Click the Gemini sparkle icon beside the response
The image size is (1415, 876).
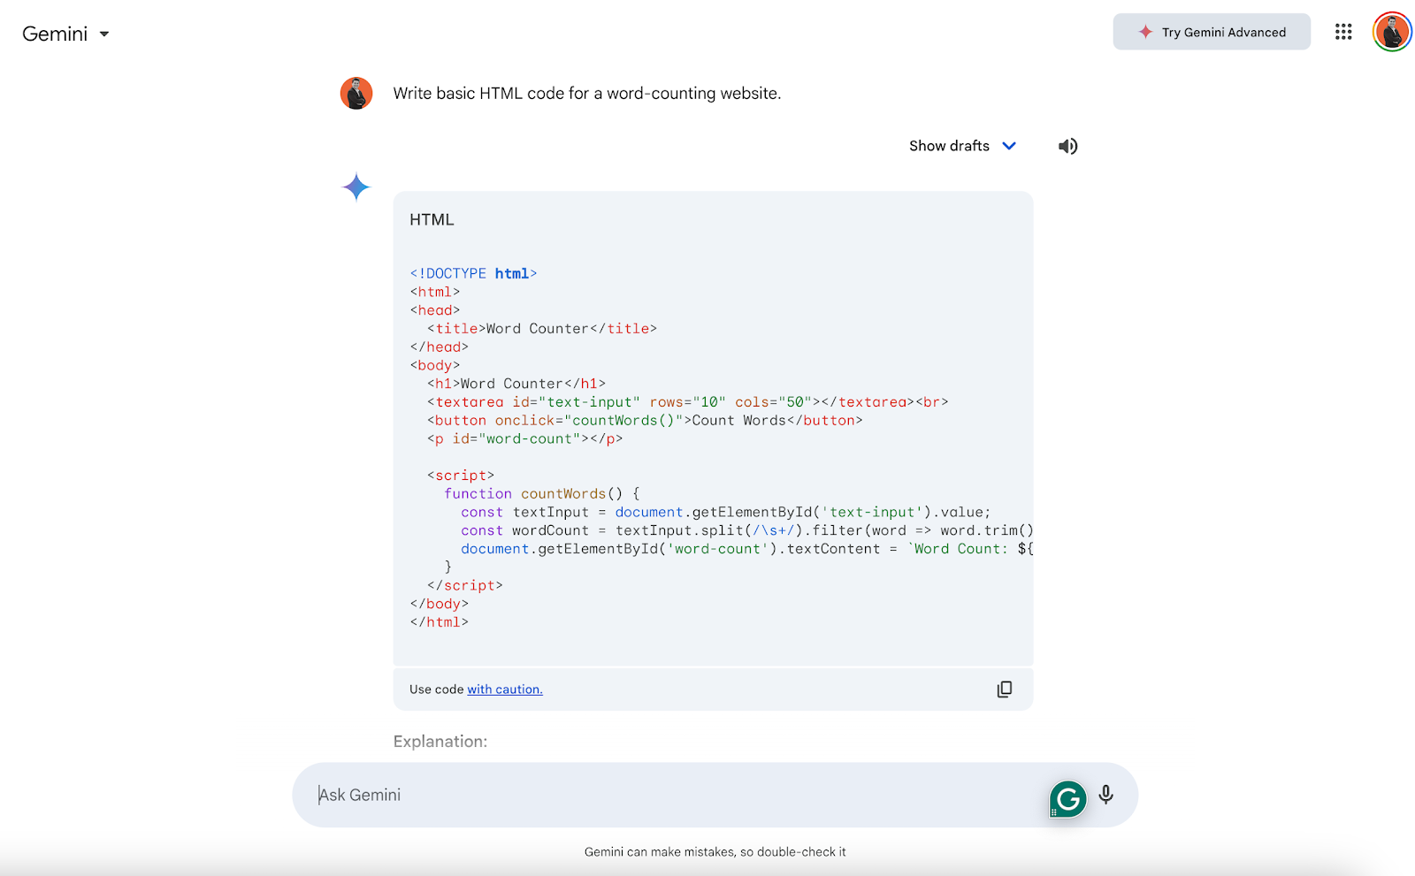pyautogui.click(x=356, y=187)
